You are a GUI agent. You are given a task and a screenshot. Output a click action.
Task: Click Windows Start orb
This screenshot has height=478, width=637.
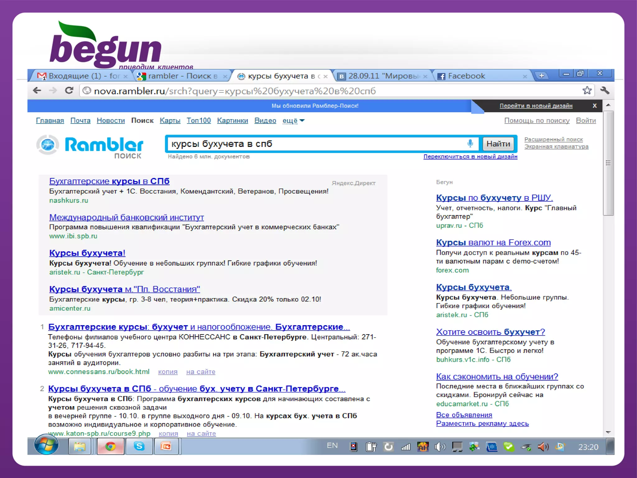(x=46, y=445)
